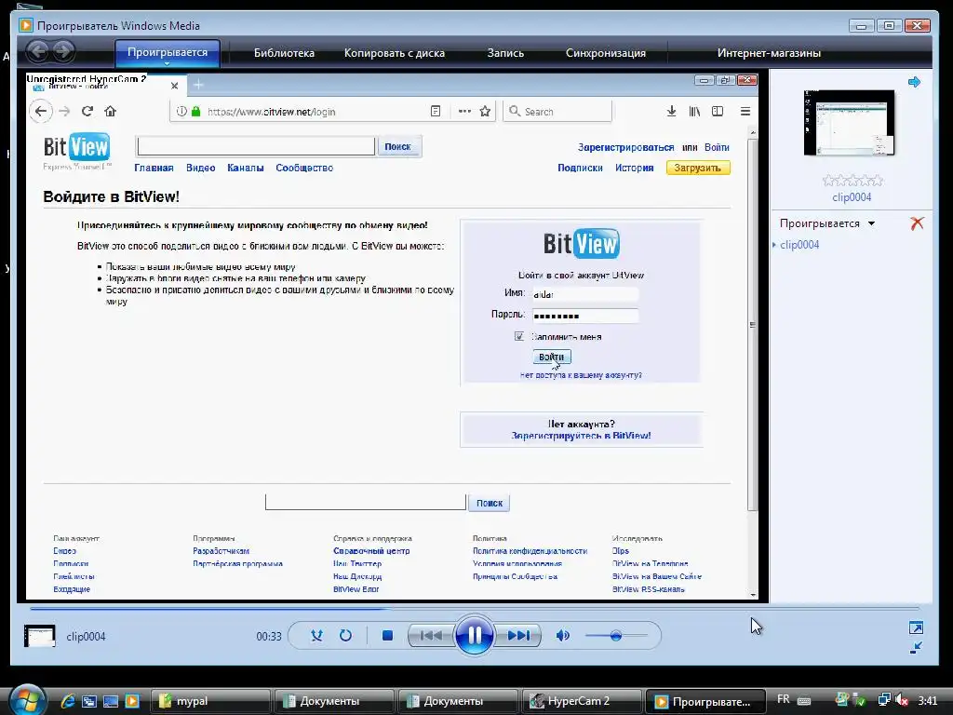Click the Пароль password field
This screenshot has width=953, height=715.
585,316
